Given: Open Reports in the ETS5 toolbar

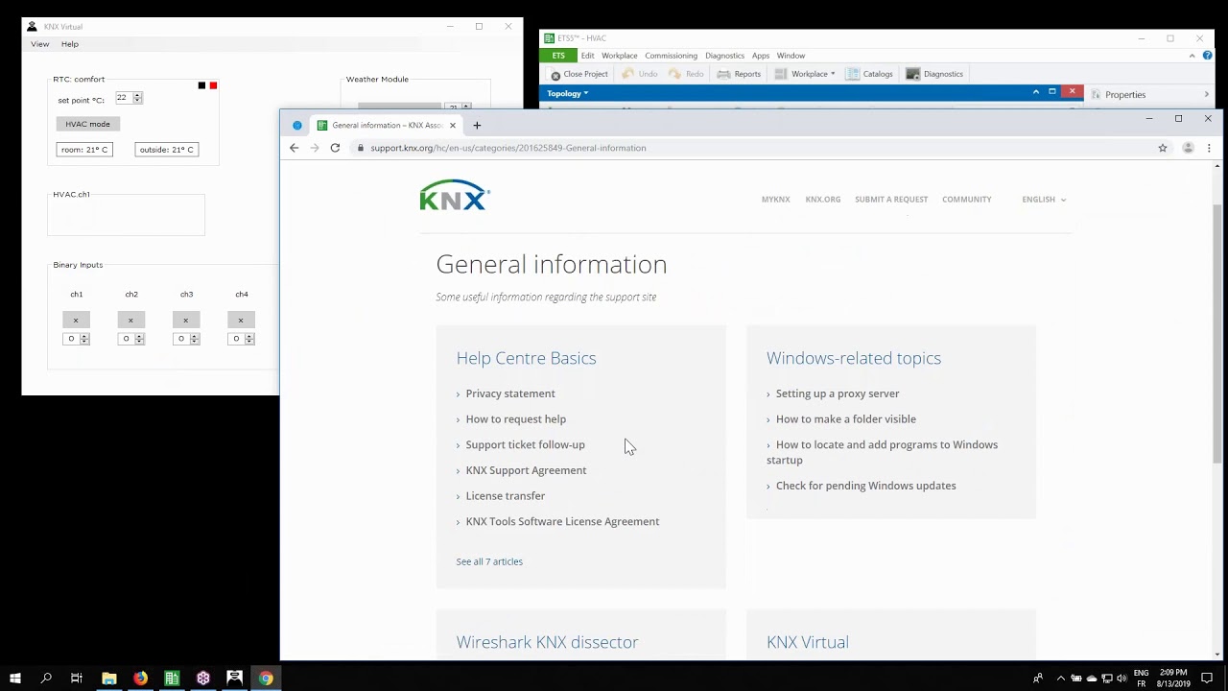Looking at the screenshot, I should click(x=739, y=74).
